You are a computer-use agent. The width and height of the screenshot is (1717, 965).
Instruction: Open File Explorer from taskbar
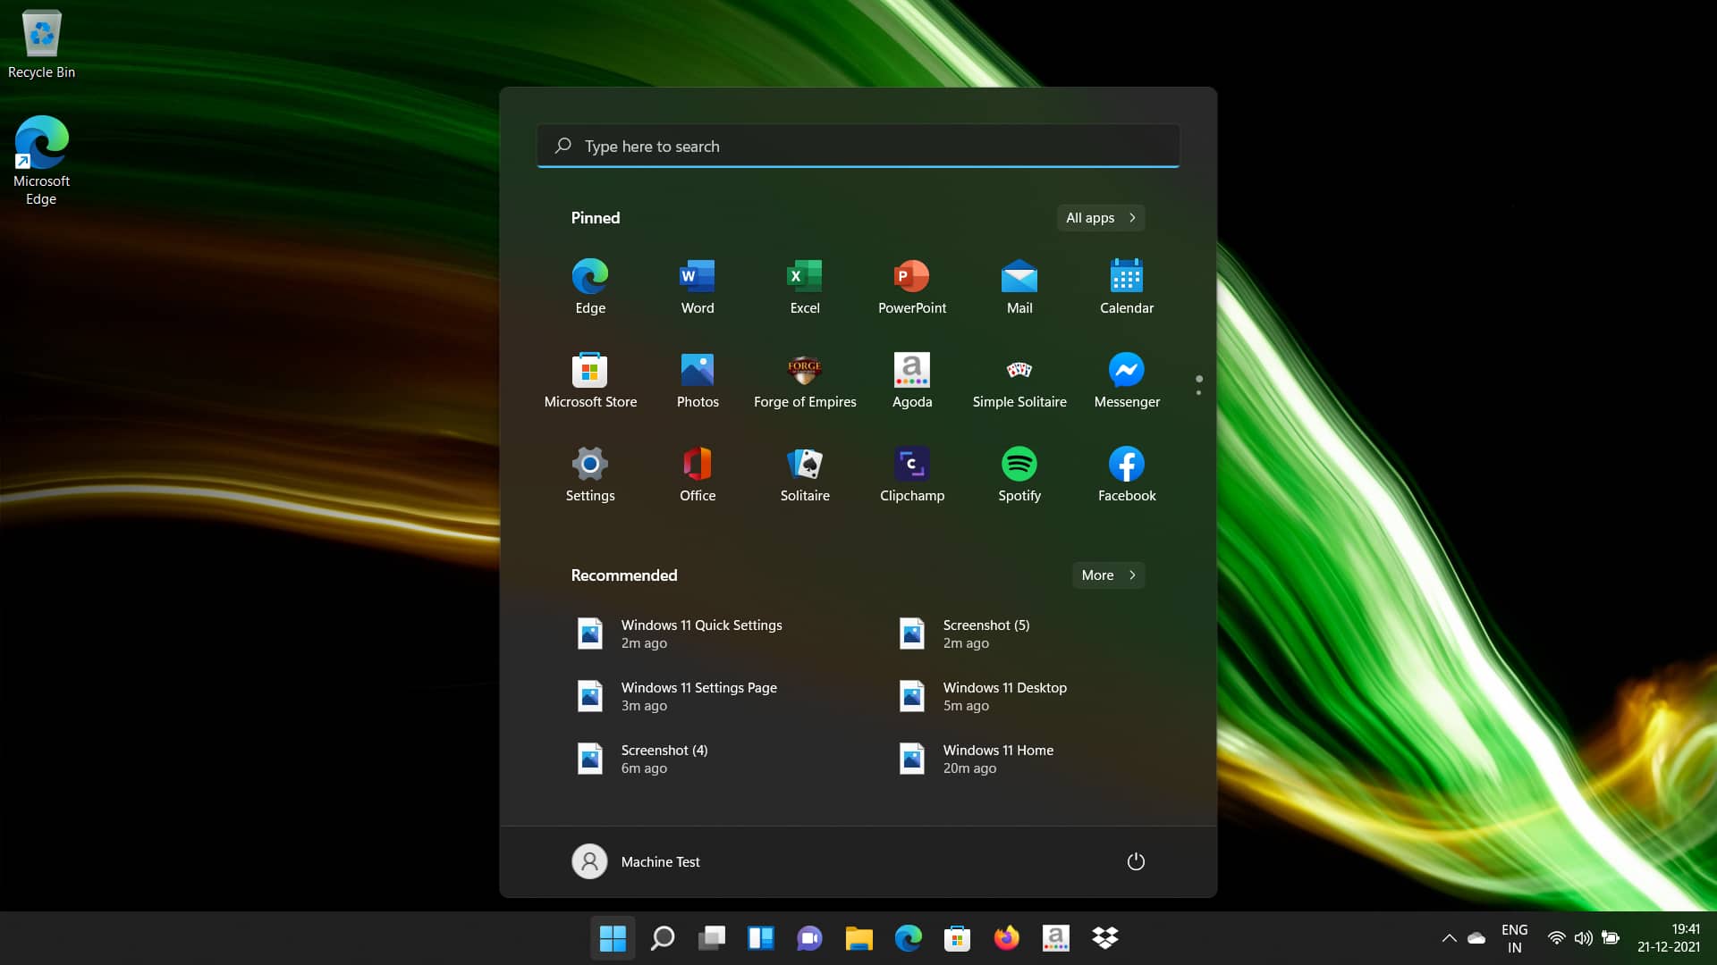tap(859, 938)
